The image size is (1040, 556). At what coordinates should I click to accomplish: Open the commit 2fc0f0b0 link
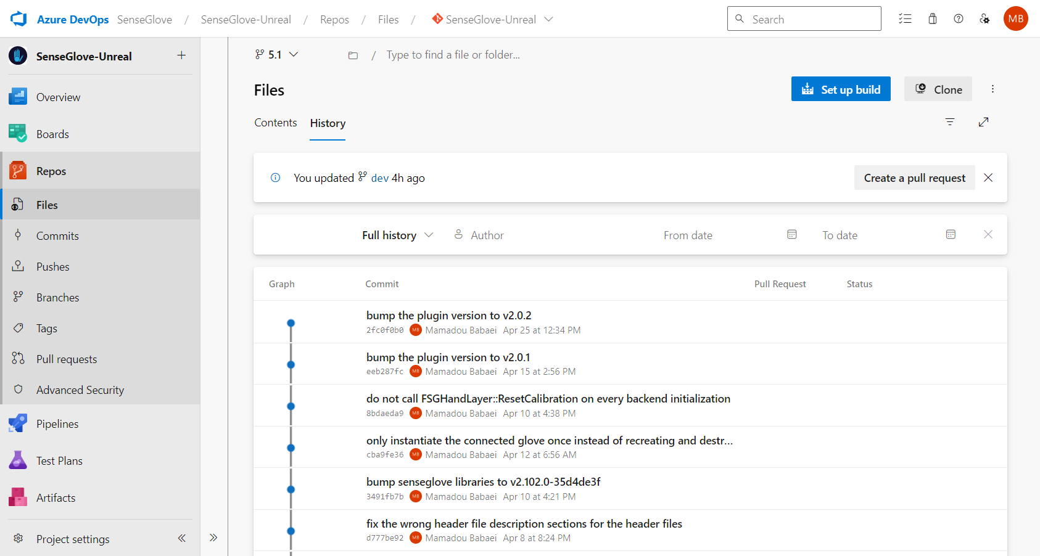coord(384,330)
